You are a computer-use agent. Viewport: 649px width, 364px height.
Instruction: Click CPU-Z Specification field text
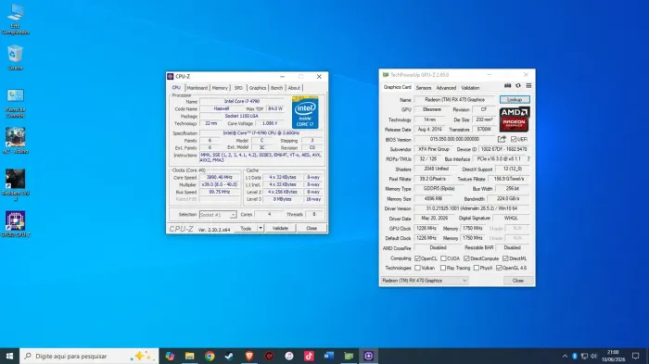(261, 133)
